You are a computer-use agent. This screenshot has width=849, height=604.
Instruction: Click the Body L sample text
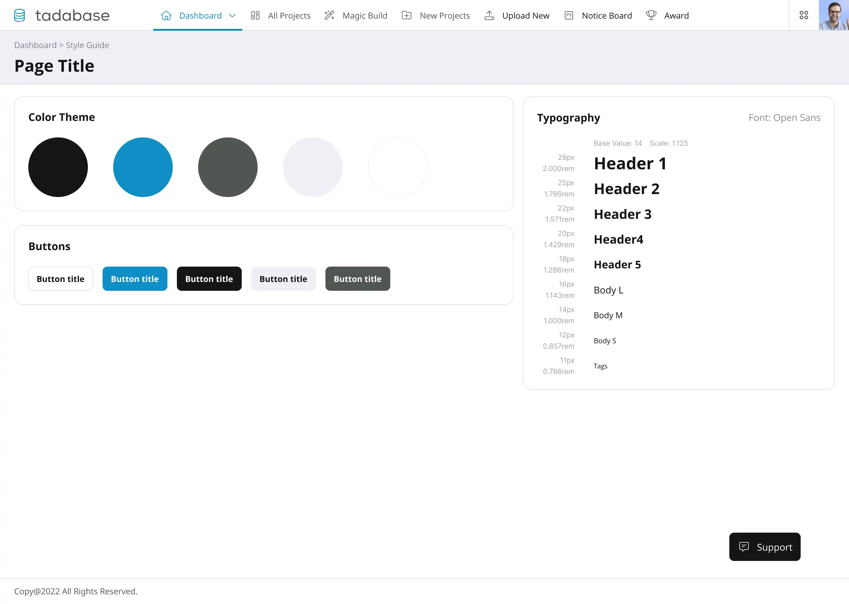pos(608,290)
